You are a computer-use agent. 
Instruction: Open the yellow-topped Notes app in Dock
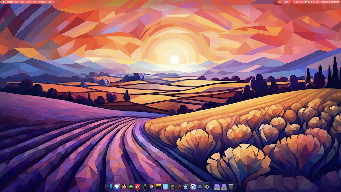pyautogui.click(x=159, y=187)
